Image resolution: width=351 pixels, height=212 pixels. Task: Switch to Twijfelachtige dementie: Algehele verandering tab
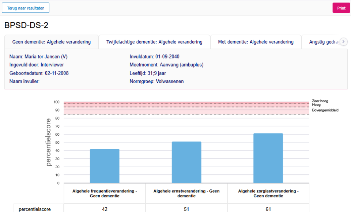point(154,42)
